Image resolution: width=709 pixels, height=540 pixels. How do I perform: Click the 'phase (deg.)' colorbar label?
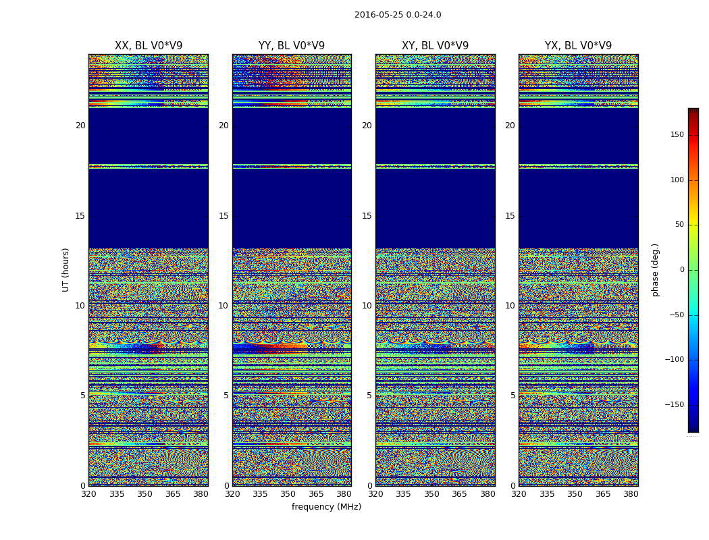pyautogui.click(x=655, y=270)
